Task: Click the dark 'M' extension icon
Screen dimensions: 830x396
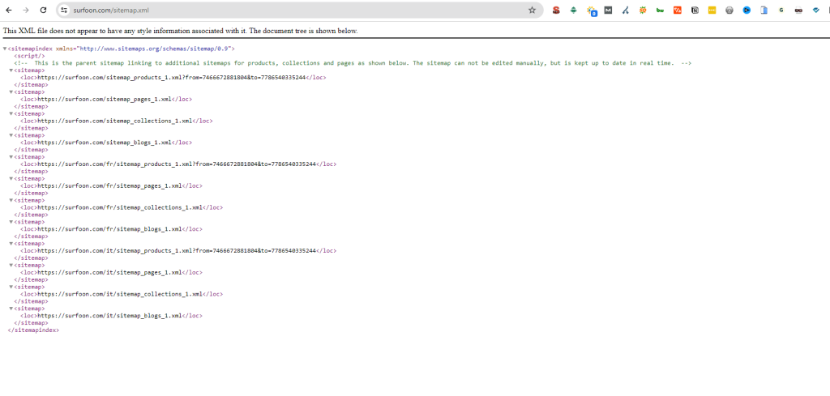Action: point(608,11)
